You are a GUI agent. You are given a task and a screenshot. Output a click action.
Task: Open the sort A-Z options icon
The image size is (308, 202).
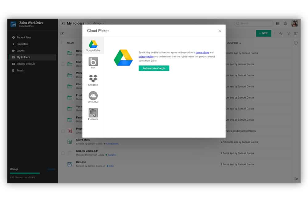point(281,33)
